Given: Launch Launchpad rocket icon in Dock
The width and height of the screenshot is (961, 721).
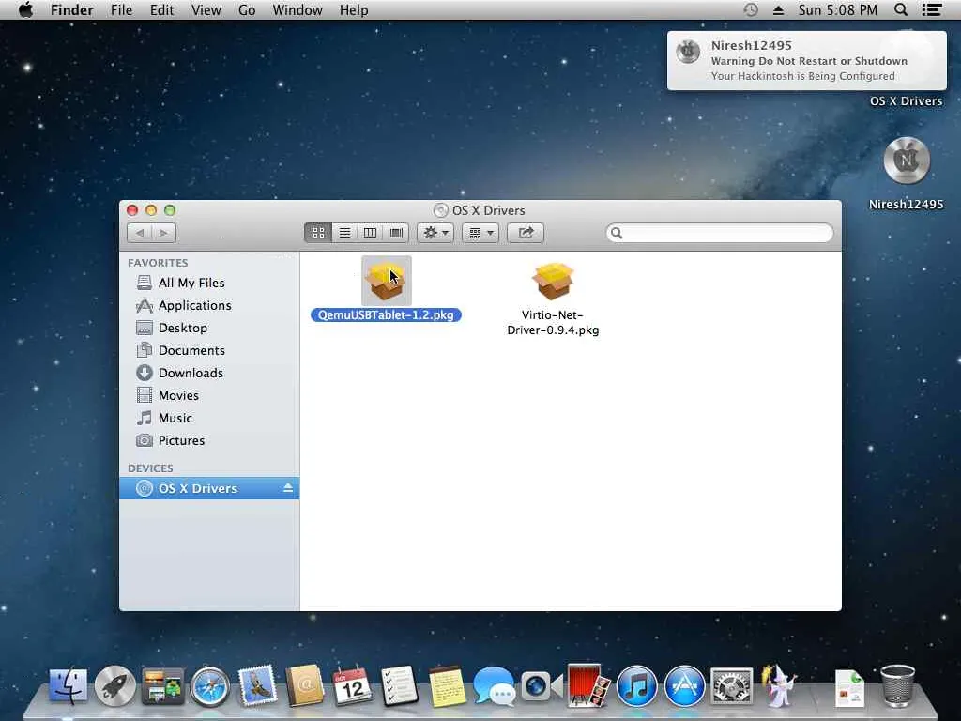Looking at the screenshot, I should (114, 685).
